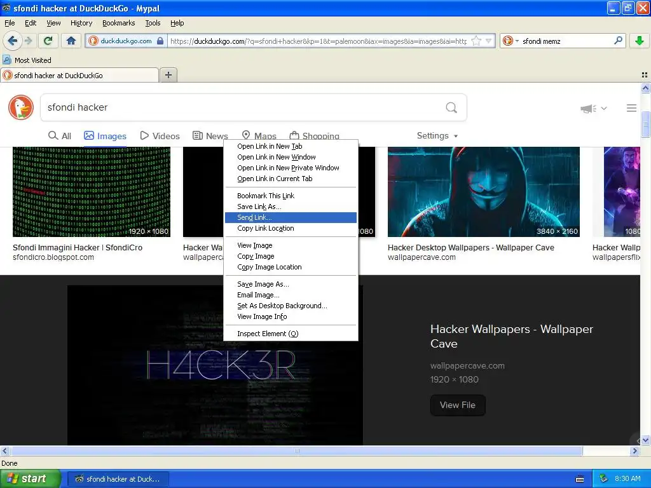Click the highlighted Send Link... entry
The image size is (651, 488).
coord(291,217)
